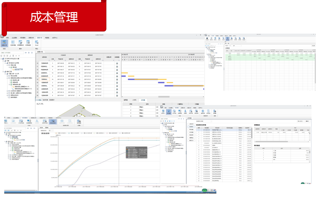Click highlighted 合同清单 ribbon icon in unit-price window

click(x=169, y=112)
